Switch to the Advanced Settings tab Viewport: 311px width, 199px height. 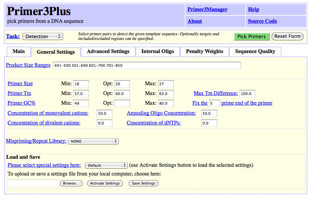108,51
